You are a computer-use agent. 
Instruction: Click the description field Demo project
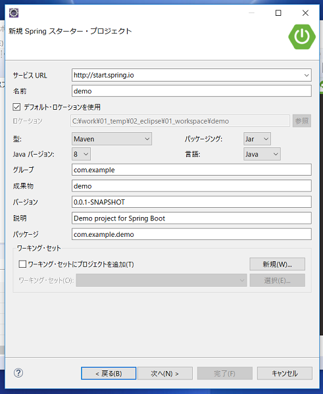click(191, 218)
